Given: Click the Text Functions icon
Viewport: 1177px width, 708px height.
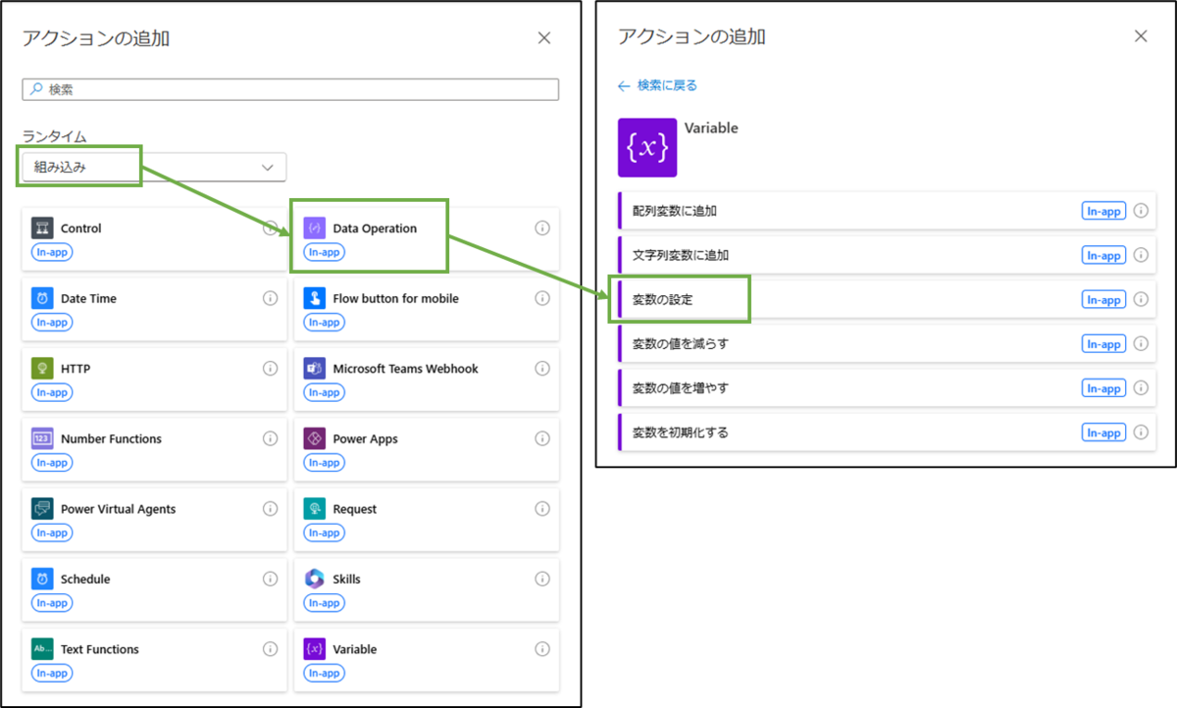Looking at the screenshot, I should point(42,649).
